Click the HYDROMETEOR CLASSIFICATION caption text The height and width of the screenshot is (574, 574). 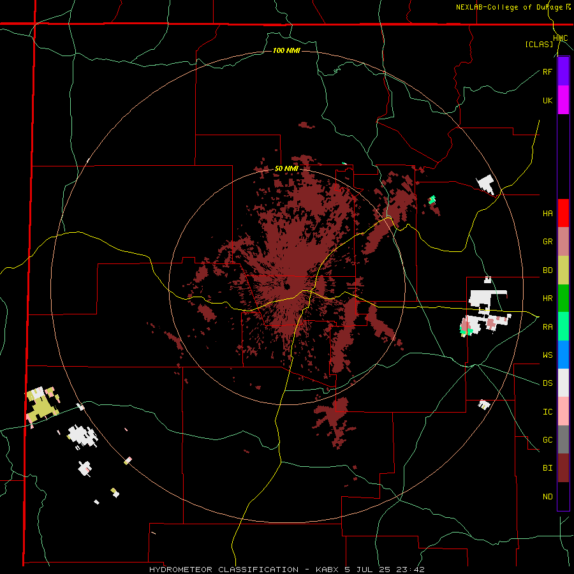(x=224, y=570)
